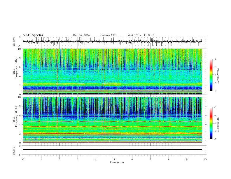The image size is (231, 179).
Task: Click the ch.1 voltage waveform trace
Action: tap(112, 42)
